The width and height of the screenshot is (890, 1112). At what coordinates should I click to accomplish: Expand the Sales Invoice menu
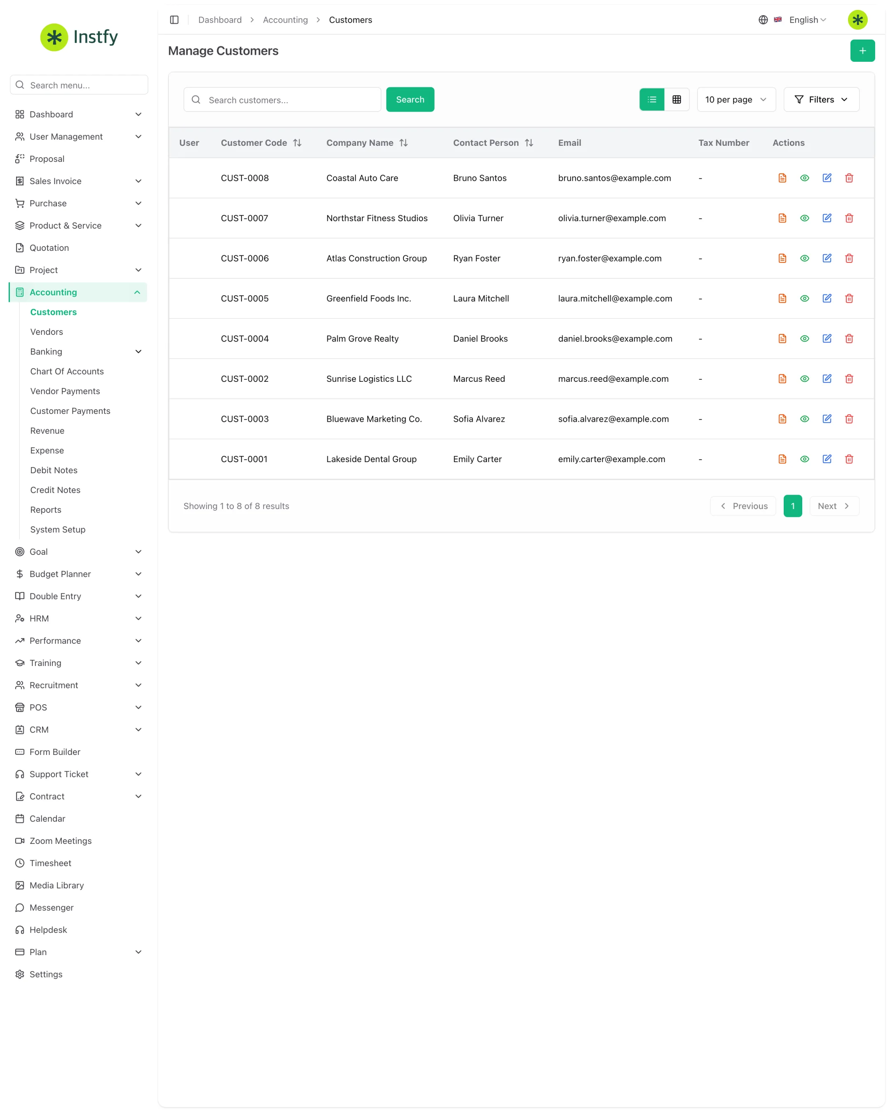pyautogui.click(x=78, y=181)
